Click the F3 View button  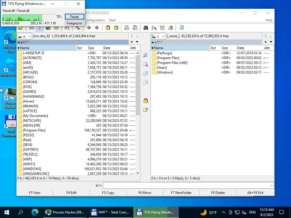[x=35, y=193]
